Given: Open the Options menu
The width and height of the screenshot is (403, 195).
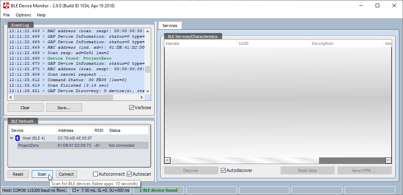Looking at the screenshot, I should (x=23, y=15).
